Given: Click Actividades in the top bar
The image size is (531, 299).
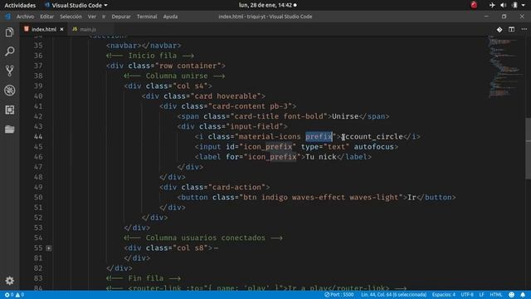Looking at the screenshot, I should click(x=20, y=5).
